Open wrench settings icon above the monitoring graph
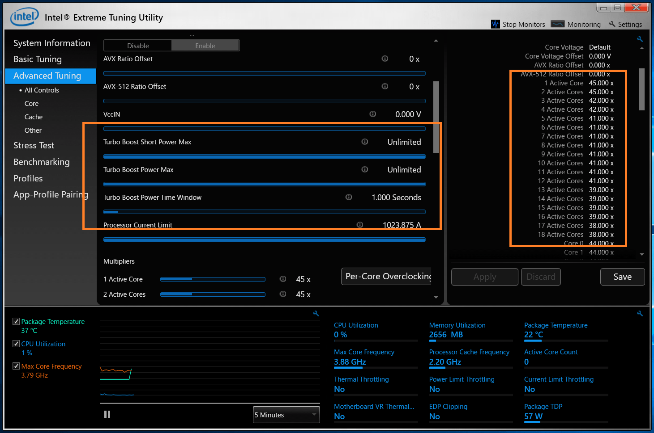 point(316,314)
